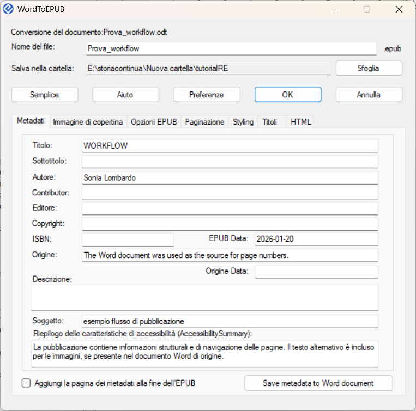The height and width of the screenshot is (411, 416).
Task: Click the Editore input field
Action: tap(230, 208)
